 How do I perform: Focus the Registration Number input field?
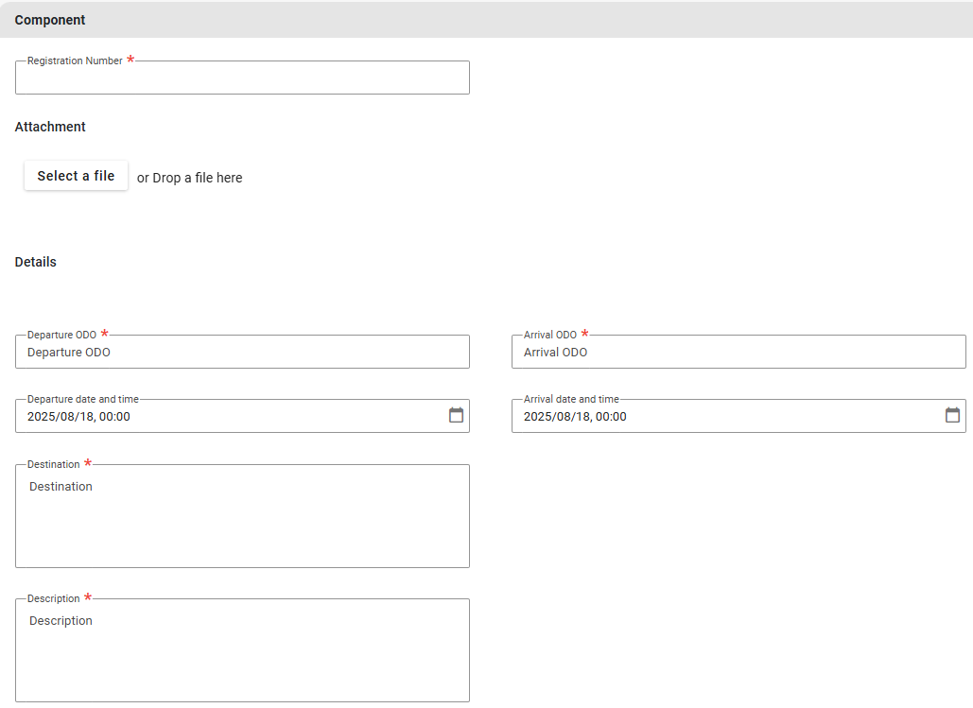point(242,78)
